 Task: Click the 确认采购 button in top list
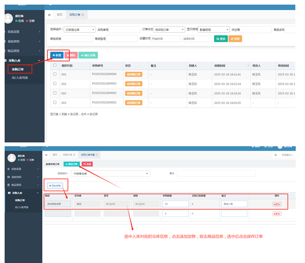(x=88, y=55)
